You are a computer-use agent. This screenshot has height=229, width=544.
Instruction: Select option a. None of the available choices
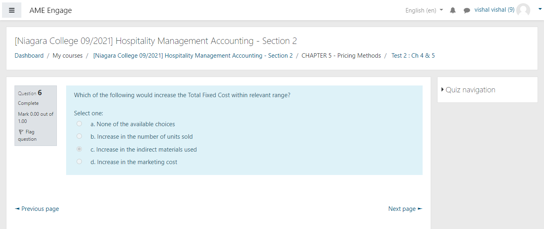pyautogui.click(x=79, y=124)
